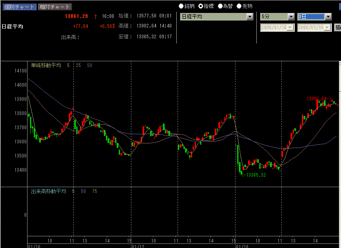Click the 13902.64 high price marker
This screenshot has width=341, height=248.
(319, 99)
